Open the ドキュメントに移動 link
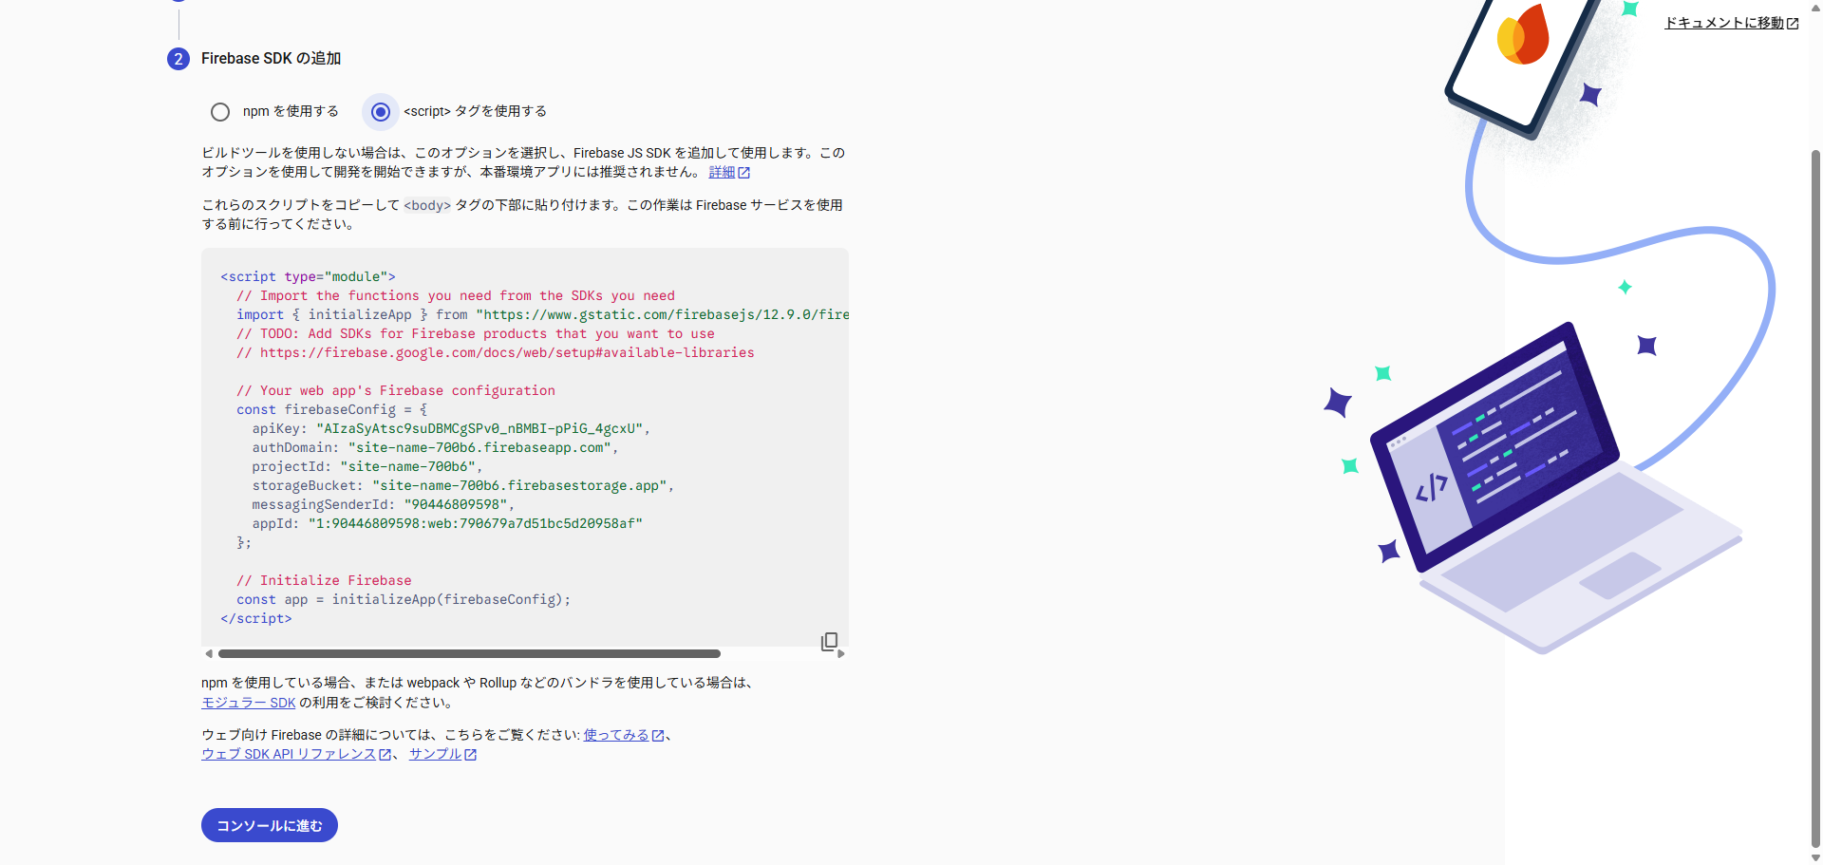Viewport: 1823px width, 865px height. 1723,23
